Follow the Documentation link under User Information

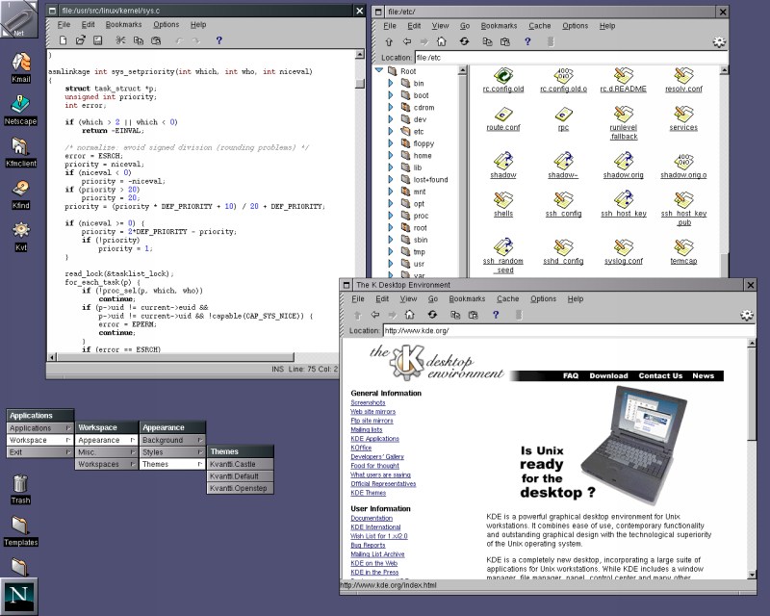tap(372, 518)
